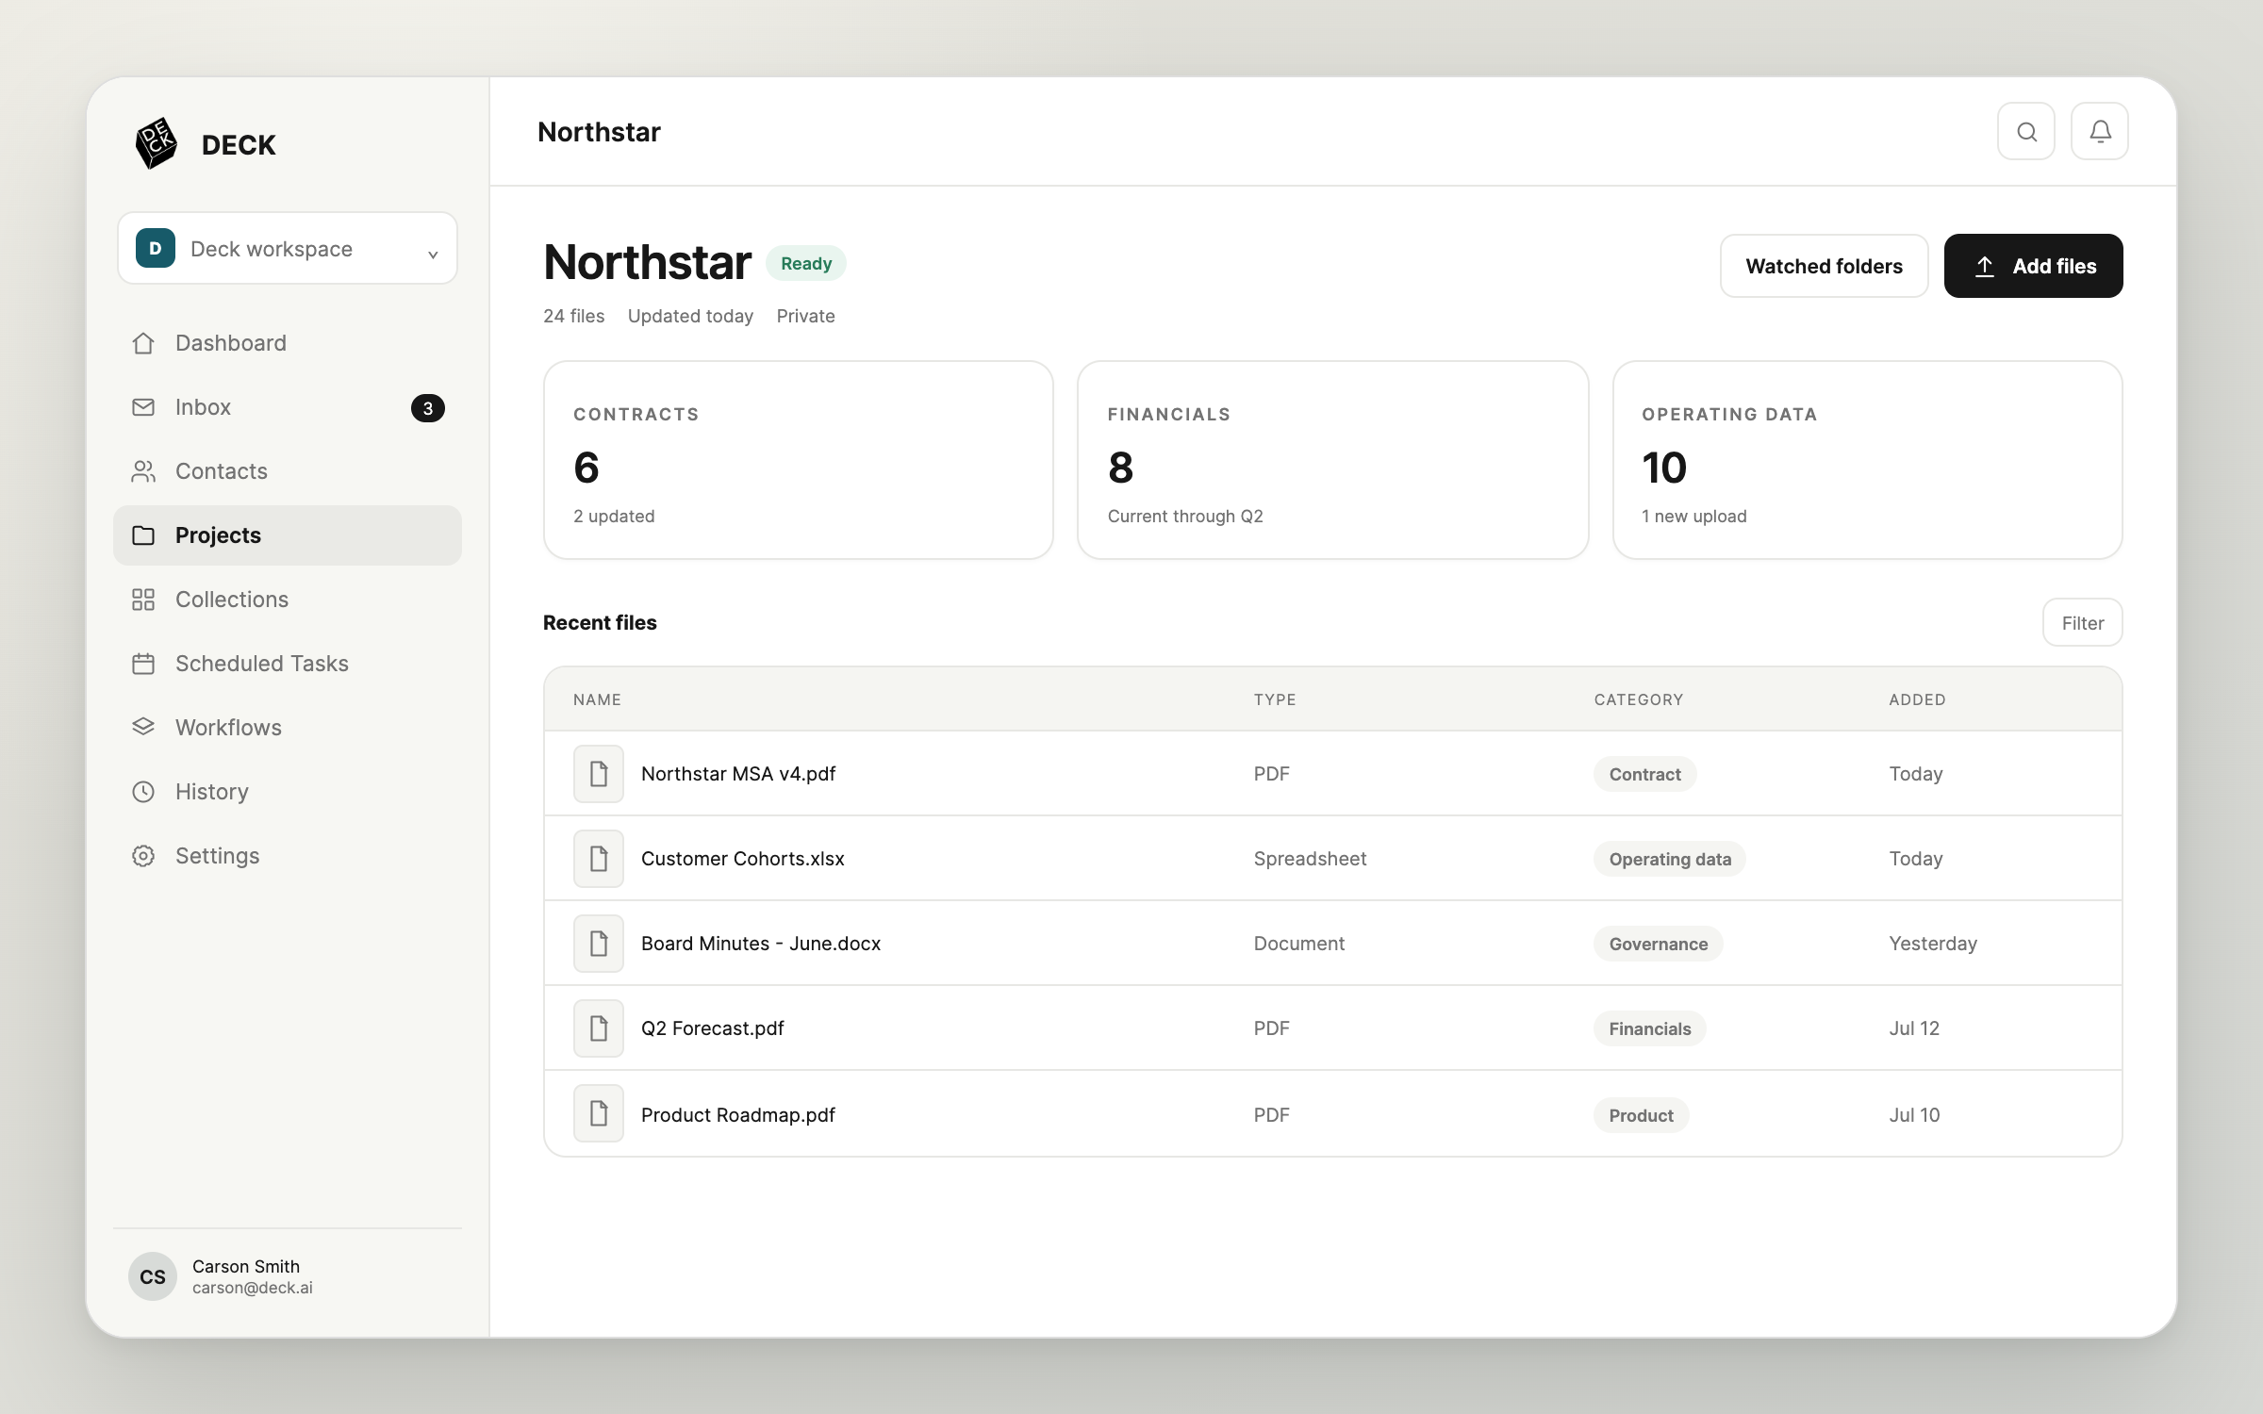Expand the Deck workspace dropdown
Screen dimensions: 2263x1414
[x=288, y=248]
